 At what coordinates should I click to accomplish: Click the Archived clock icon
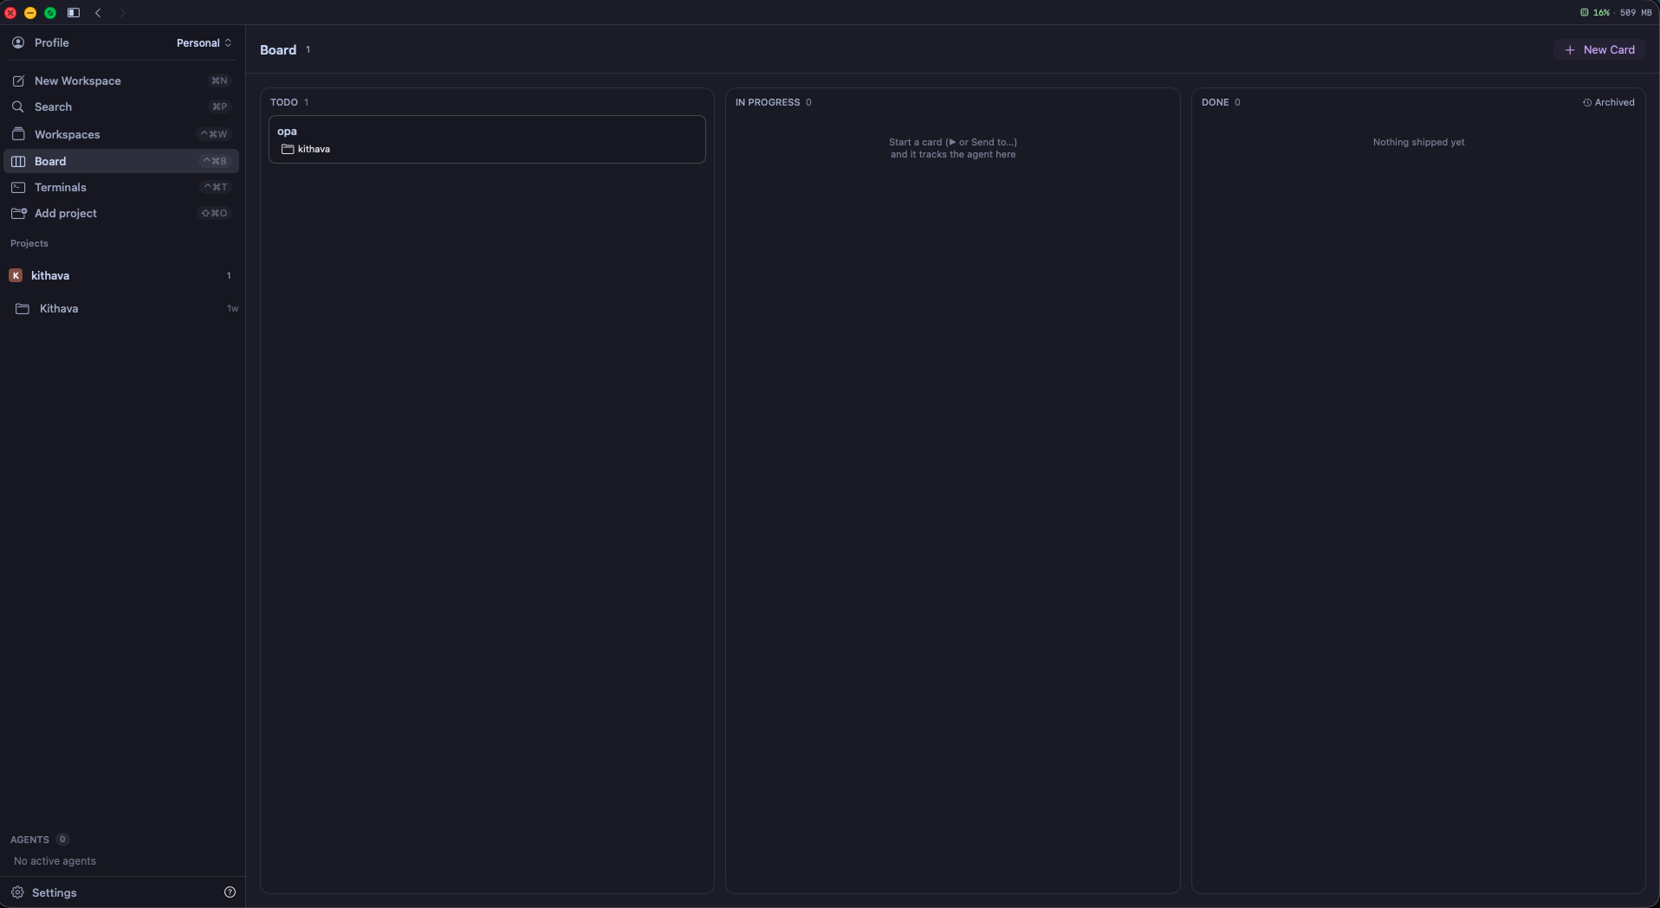[1587, 102]
